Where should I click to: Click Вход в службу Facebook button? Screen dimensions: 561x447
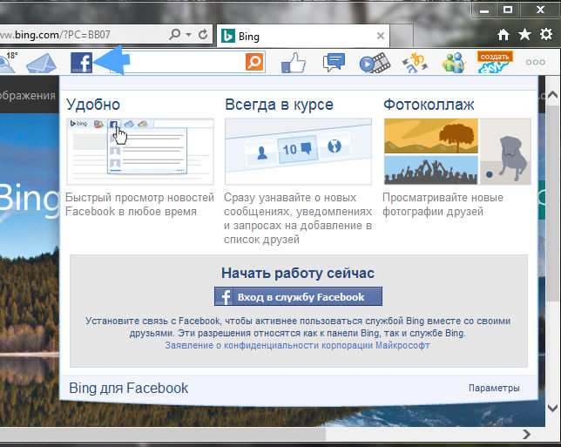298,296
